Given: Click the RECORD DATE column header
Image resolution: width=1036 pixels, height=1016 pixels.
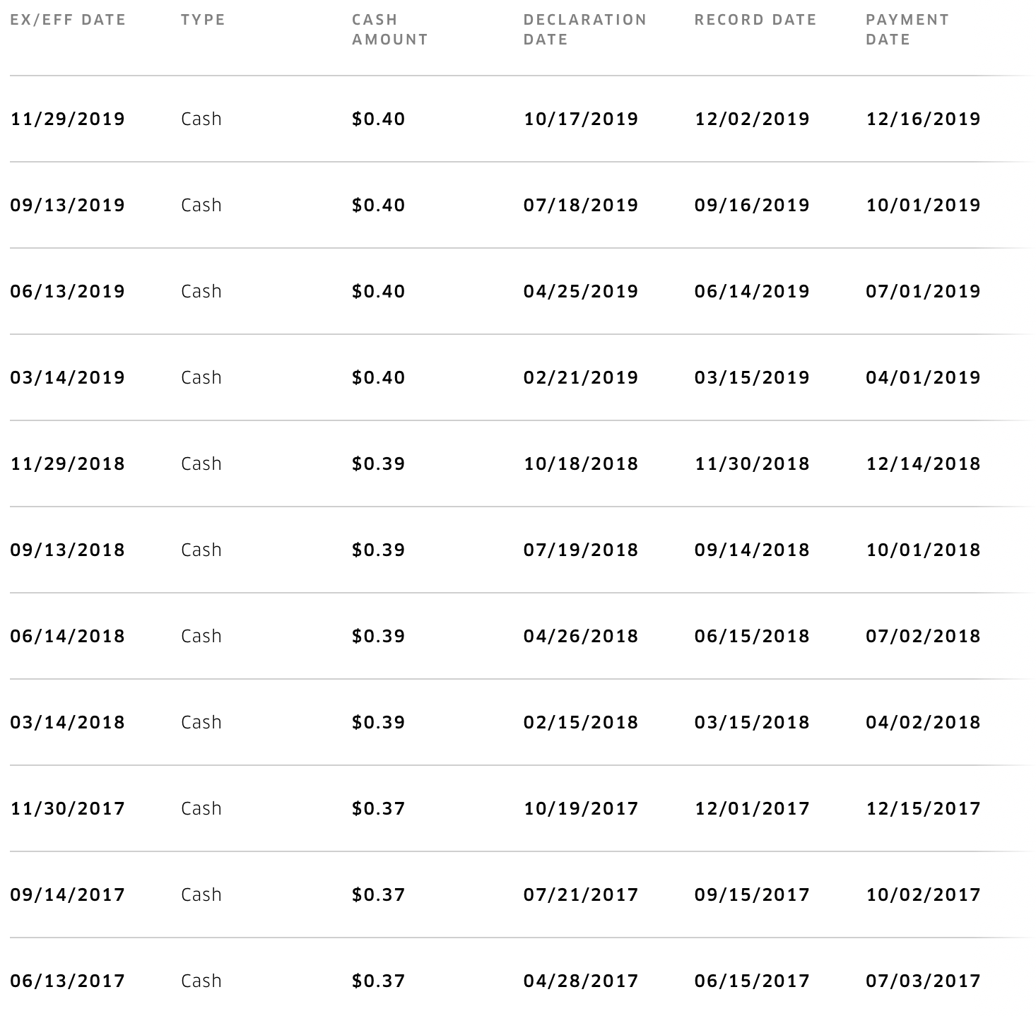Looking at the screenshot, I should [755, 20].
